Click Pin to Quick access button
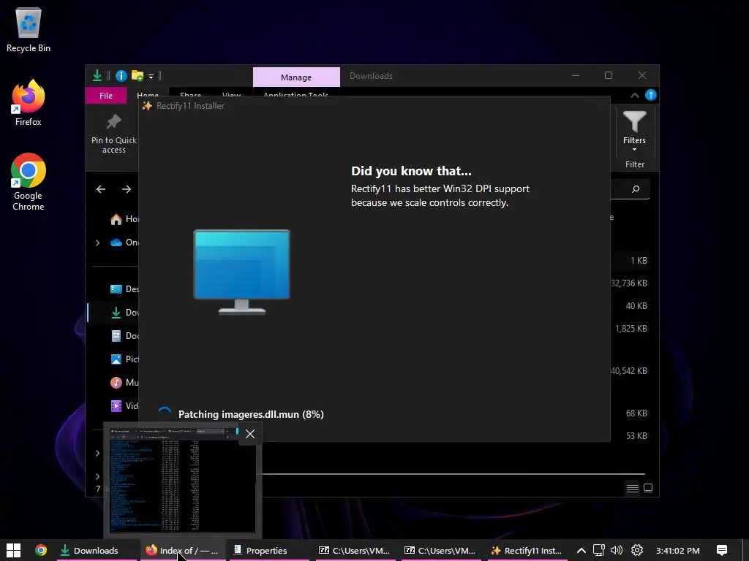 click(113, 134)
